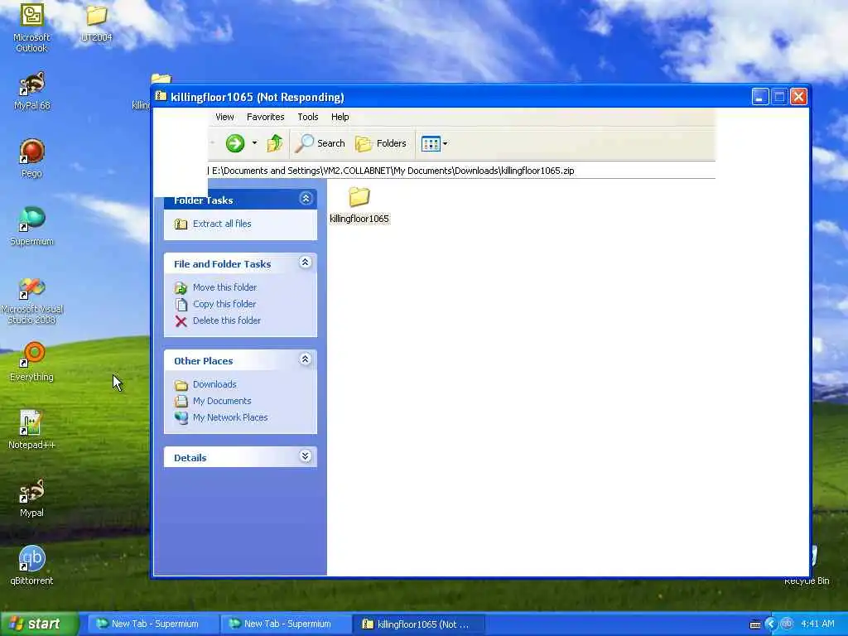Go to Downloads in Other Places

pyautogui.click(x=214, y=384)
